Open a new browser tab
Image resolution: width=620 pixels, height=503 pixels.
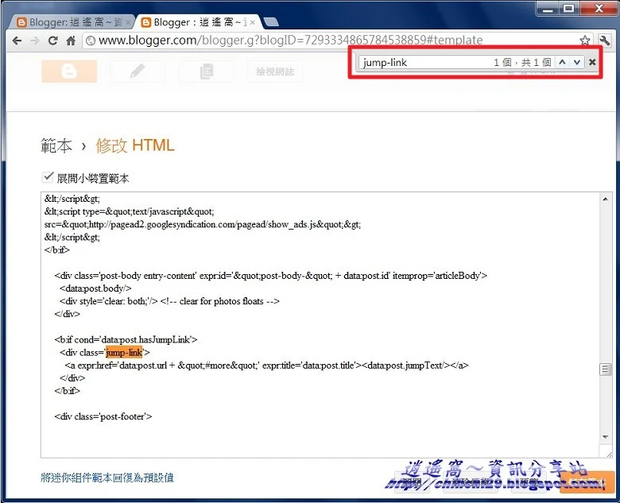coord(271,22)
